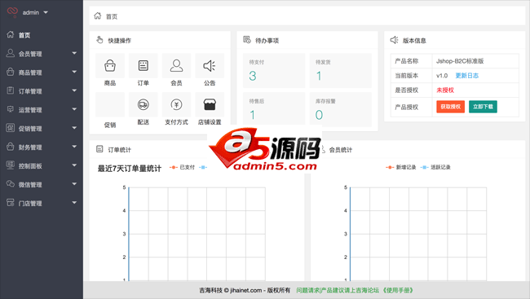Image resolution: width=530 pixels, height=299 pixels.
Task: Select 订单管理 label in sidebar
Action: [30, 91]
